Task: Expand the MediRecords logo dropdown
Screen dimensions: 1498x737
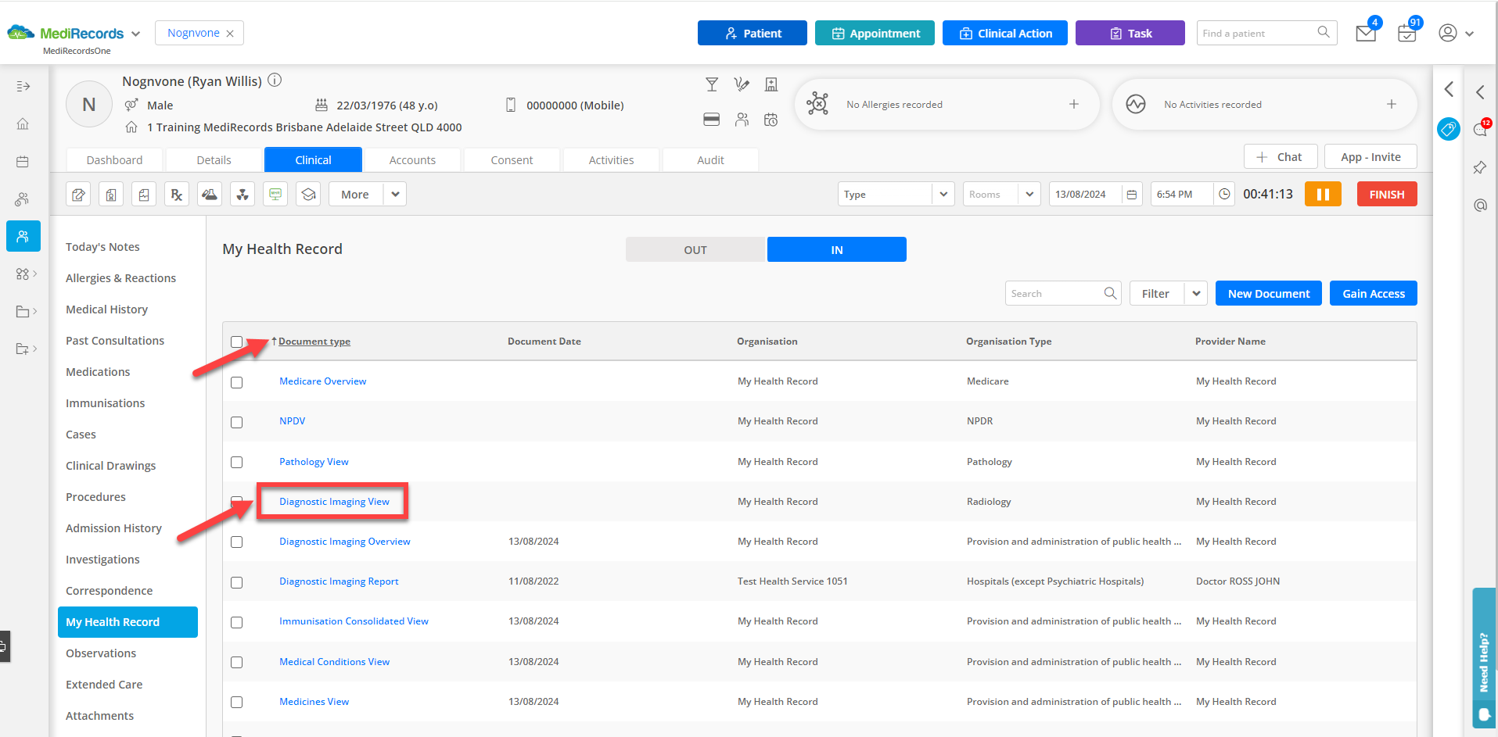Action: pos(136,34)
